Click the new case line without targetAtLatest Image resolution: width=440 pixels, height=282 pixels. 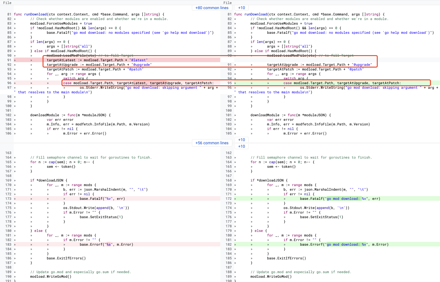(342, 83)
